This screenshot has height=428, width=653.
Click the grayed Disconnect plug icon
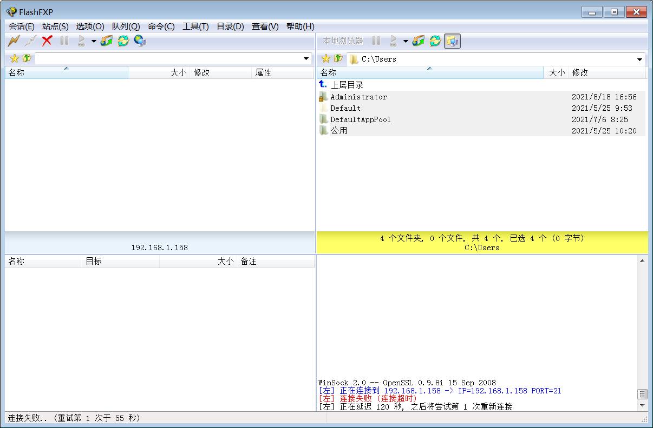(x=30, y=41)
